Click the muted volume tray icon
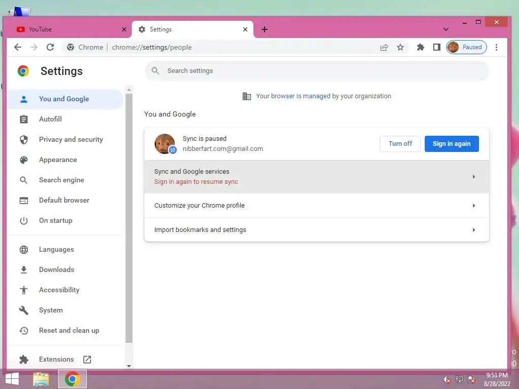 tap(447, 379)
